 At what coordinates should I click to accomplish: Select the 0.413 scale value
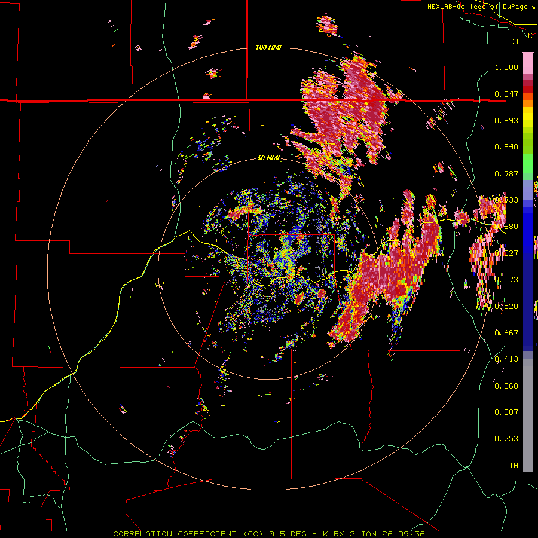pos(506,359)
